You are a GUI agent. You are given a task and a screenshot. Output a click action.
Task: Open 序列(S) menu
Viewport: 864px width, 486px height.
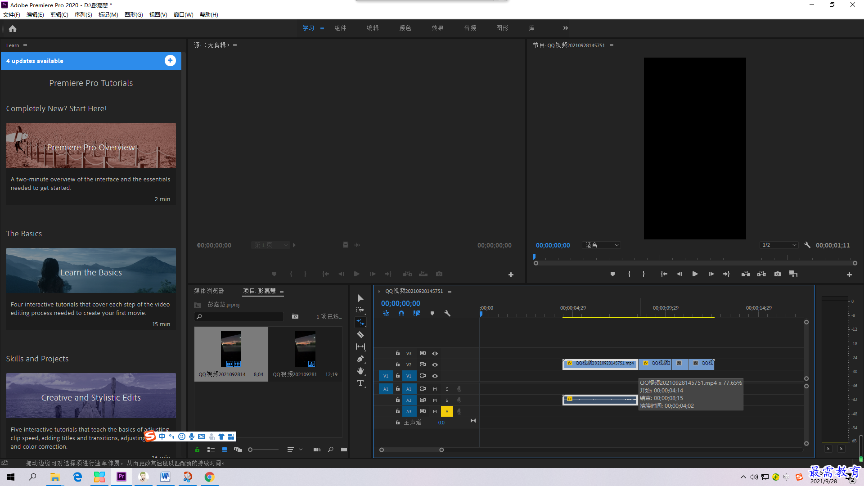[83, 15]
